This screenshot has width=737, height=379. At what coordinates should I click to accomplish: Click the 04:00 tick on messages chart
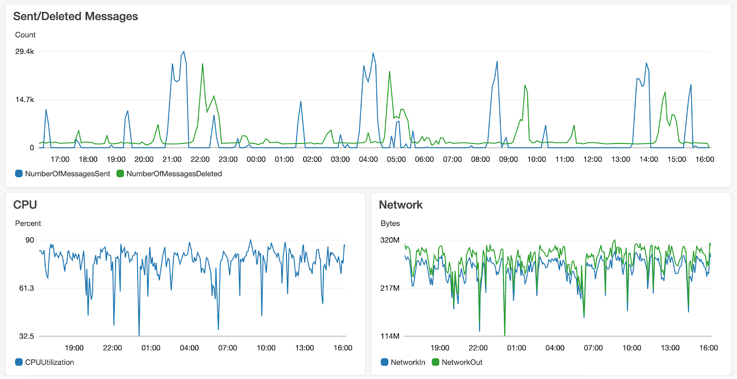[x=368, y=159]
